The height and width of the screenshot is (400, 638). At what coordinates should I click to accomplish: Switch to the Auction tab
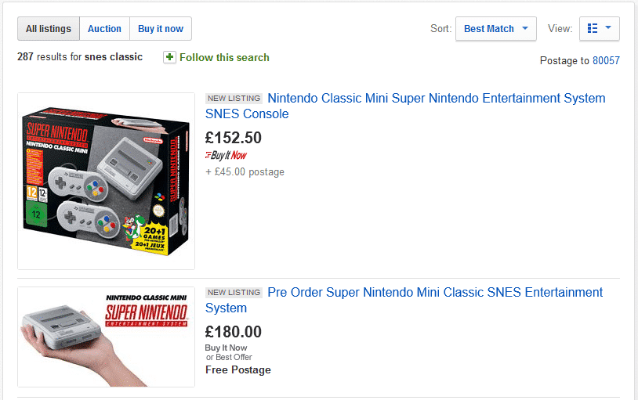[x=104, y=29]
